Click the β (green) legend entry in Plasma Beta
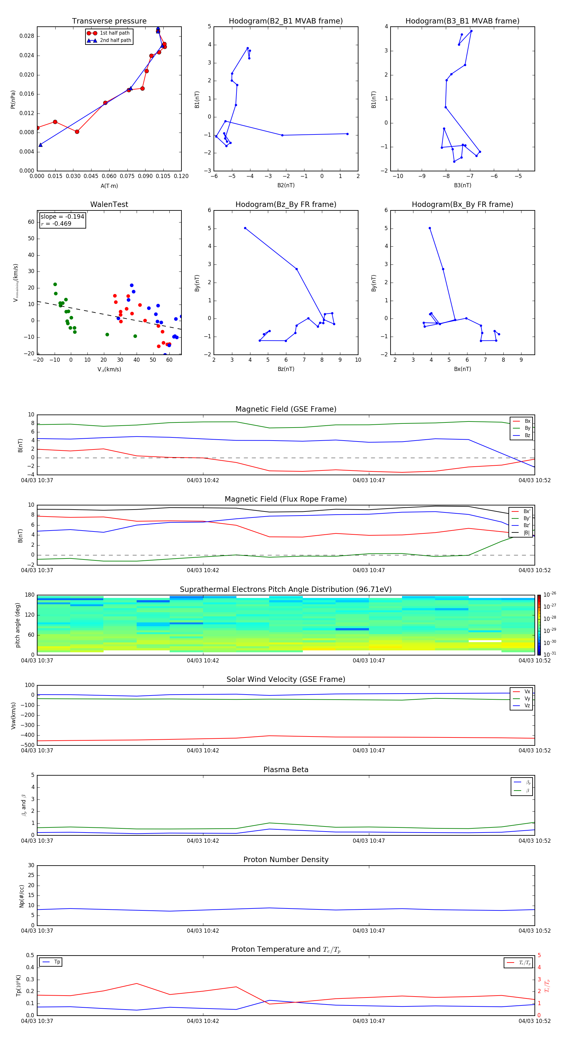Screen dimensions: 572x1049 click(x=522, y=791)
